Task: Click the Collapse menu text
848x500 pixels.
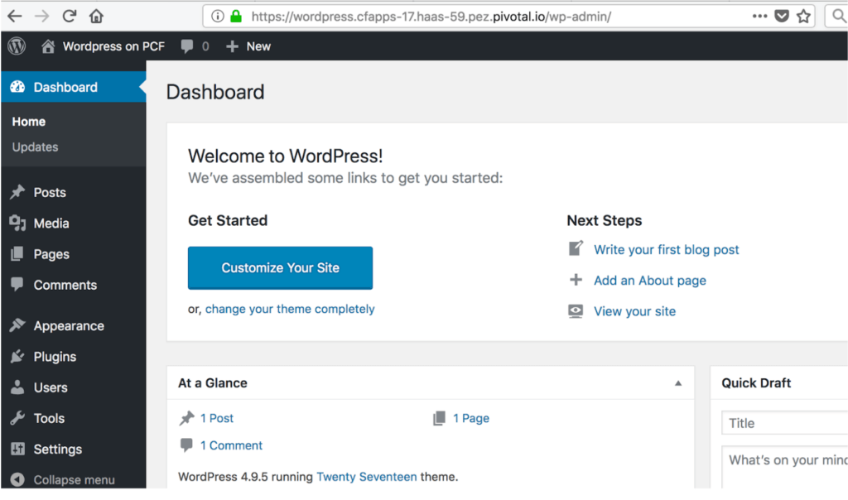Action: 74,480
